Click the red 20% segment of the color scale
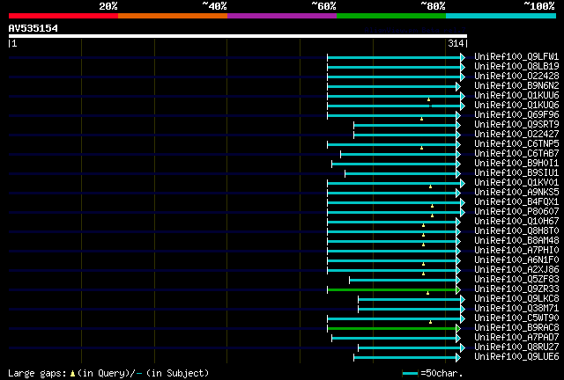 (x=63, y=16)
